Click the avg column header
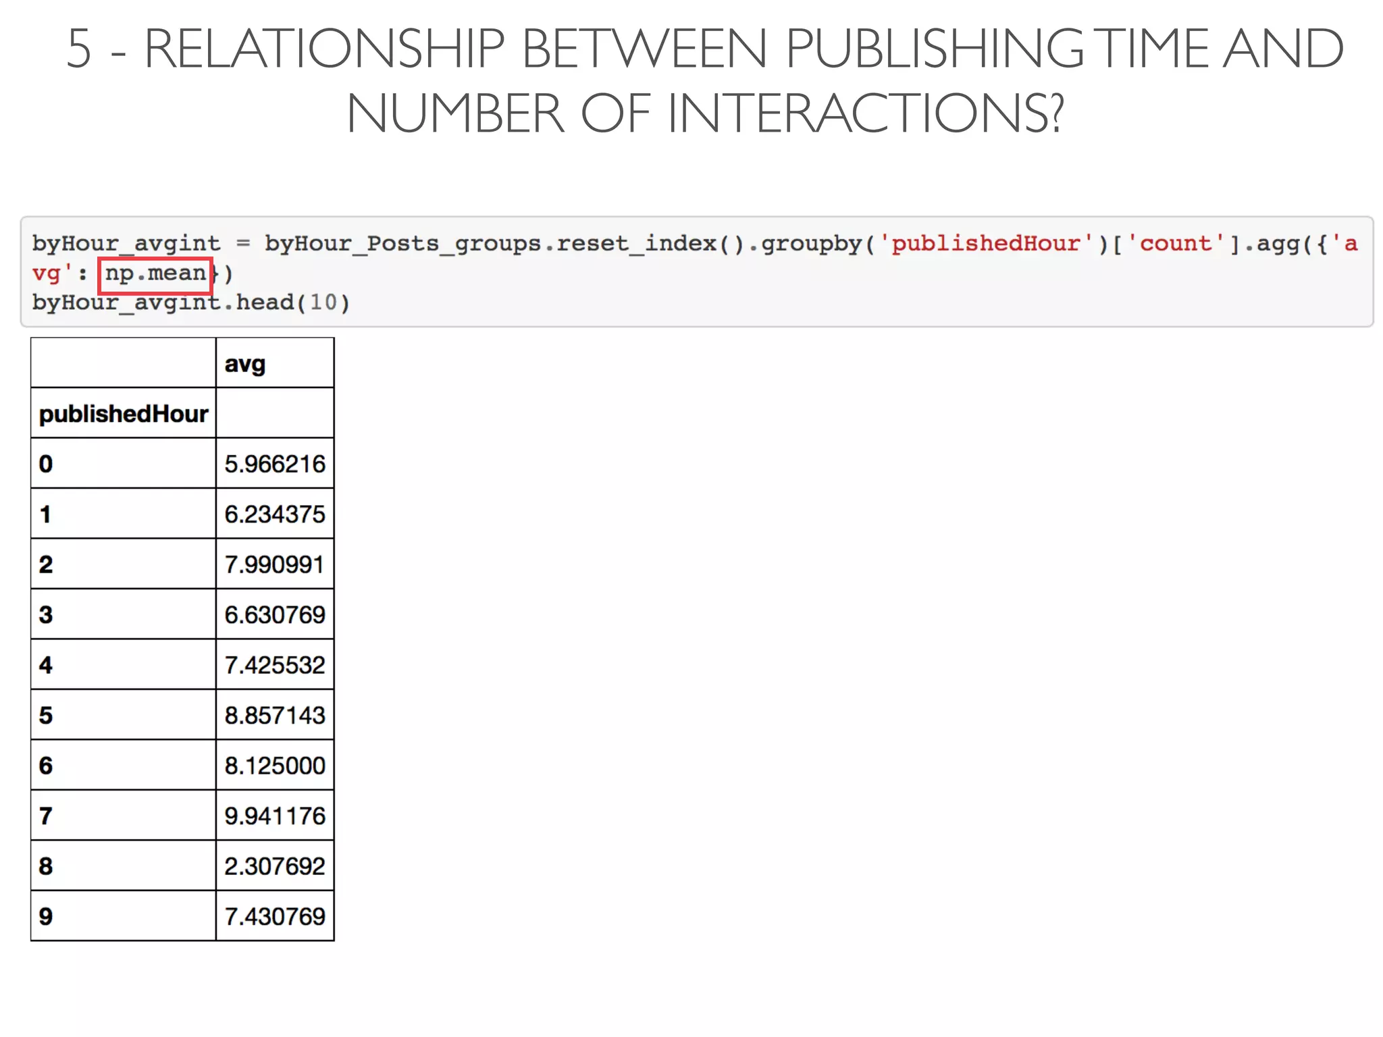Image resolution: width=1383 pixels, height=1037 pixels. tap(245, 364)
